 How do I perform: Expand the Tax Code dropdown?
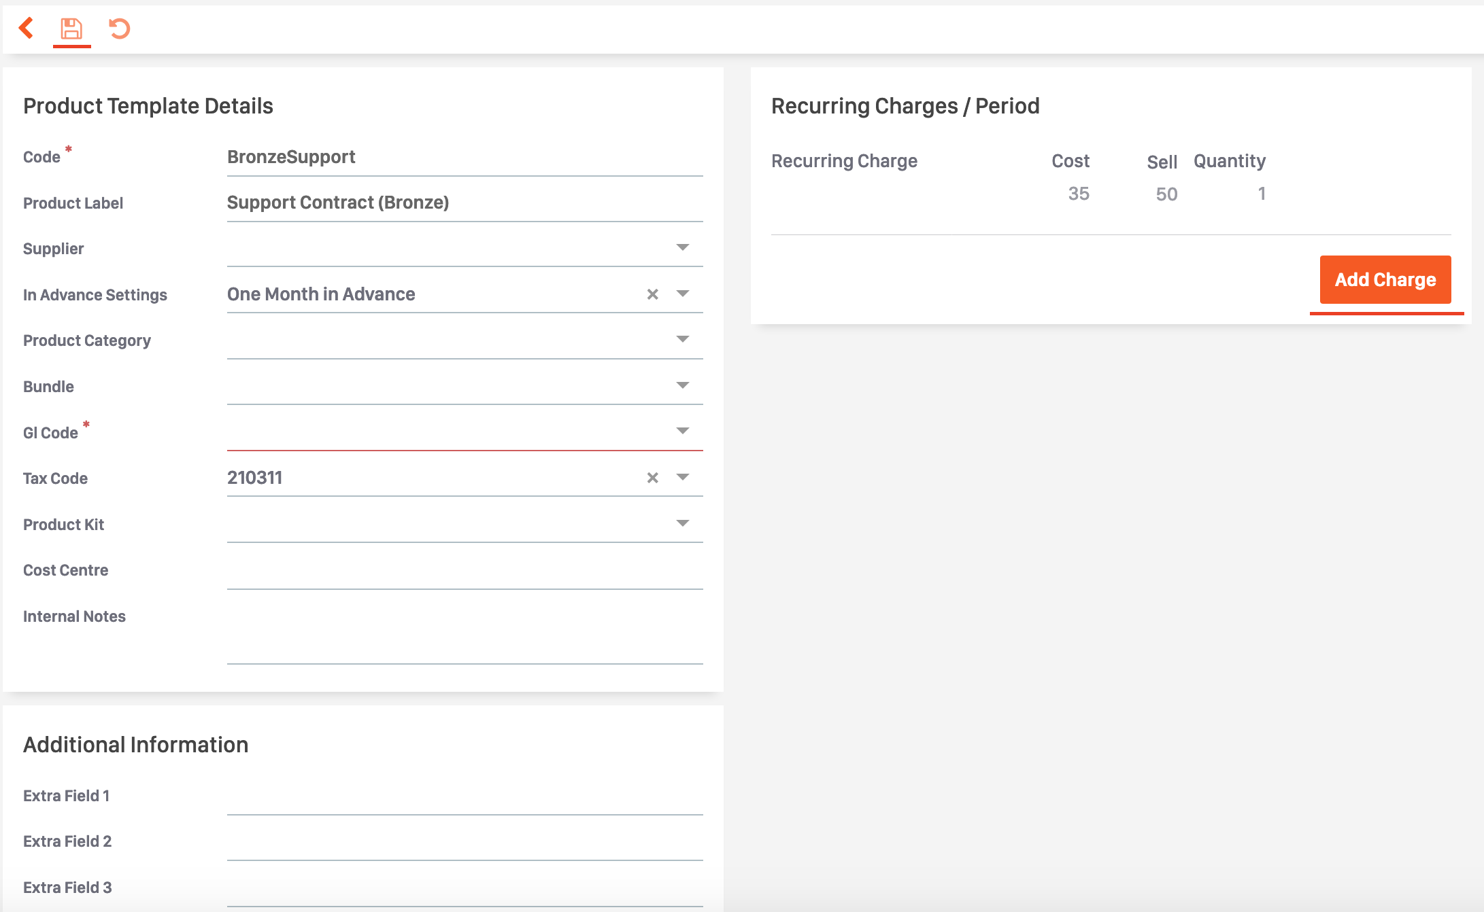(682, 476)
